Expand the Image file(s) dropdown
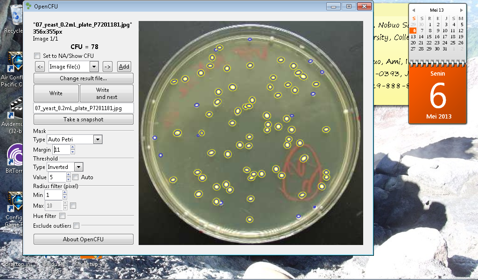The width and height of the screenshot is (478, 280). click(94, 67)
